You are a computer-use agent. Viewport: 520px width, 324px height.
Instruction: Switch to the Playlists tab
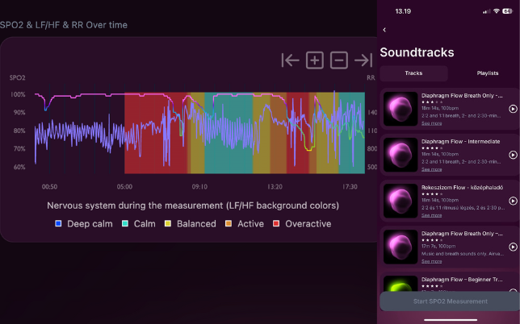click(487, 73)
